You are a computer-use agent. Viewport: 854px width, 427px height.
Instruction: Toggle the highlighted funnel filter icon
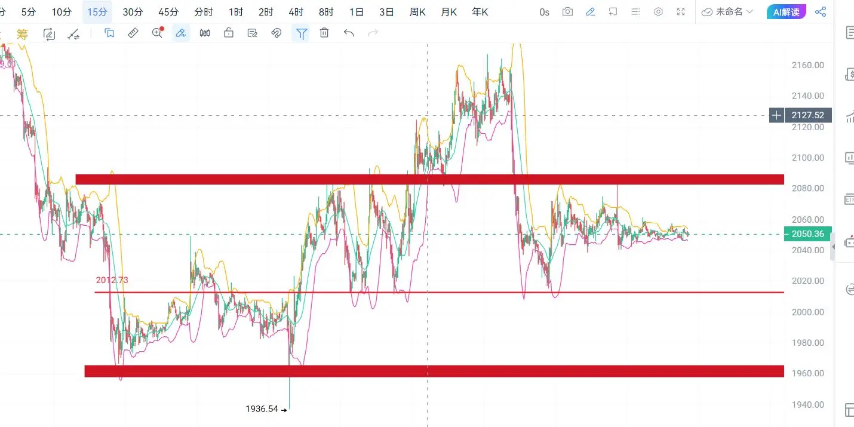coord(302,33)
